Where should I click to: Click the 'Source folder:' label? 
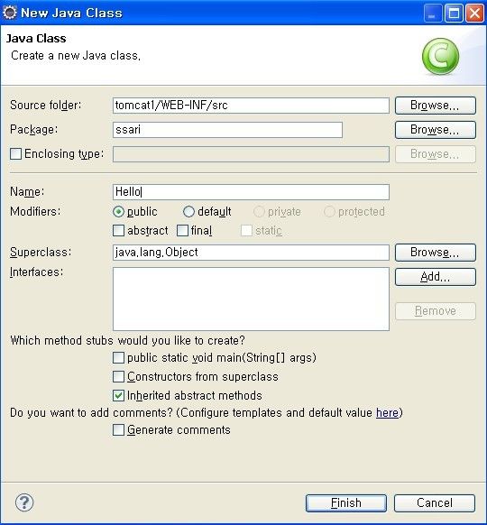(x=45, y=106)
